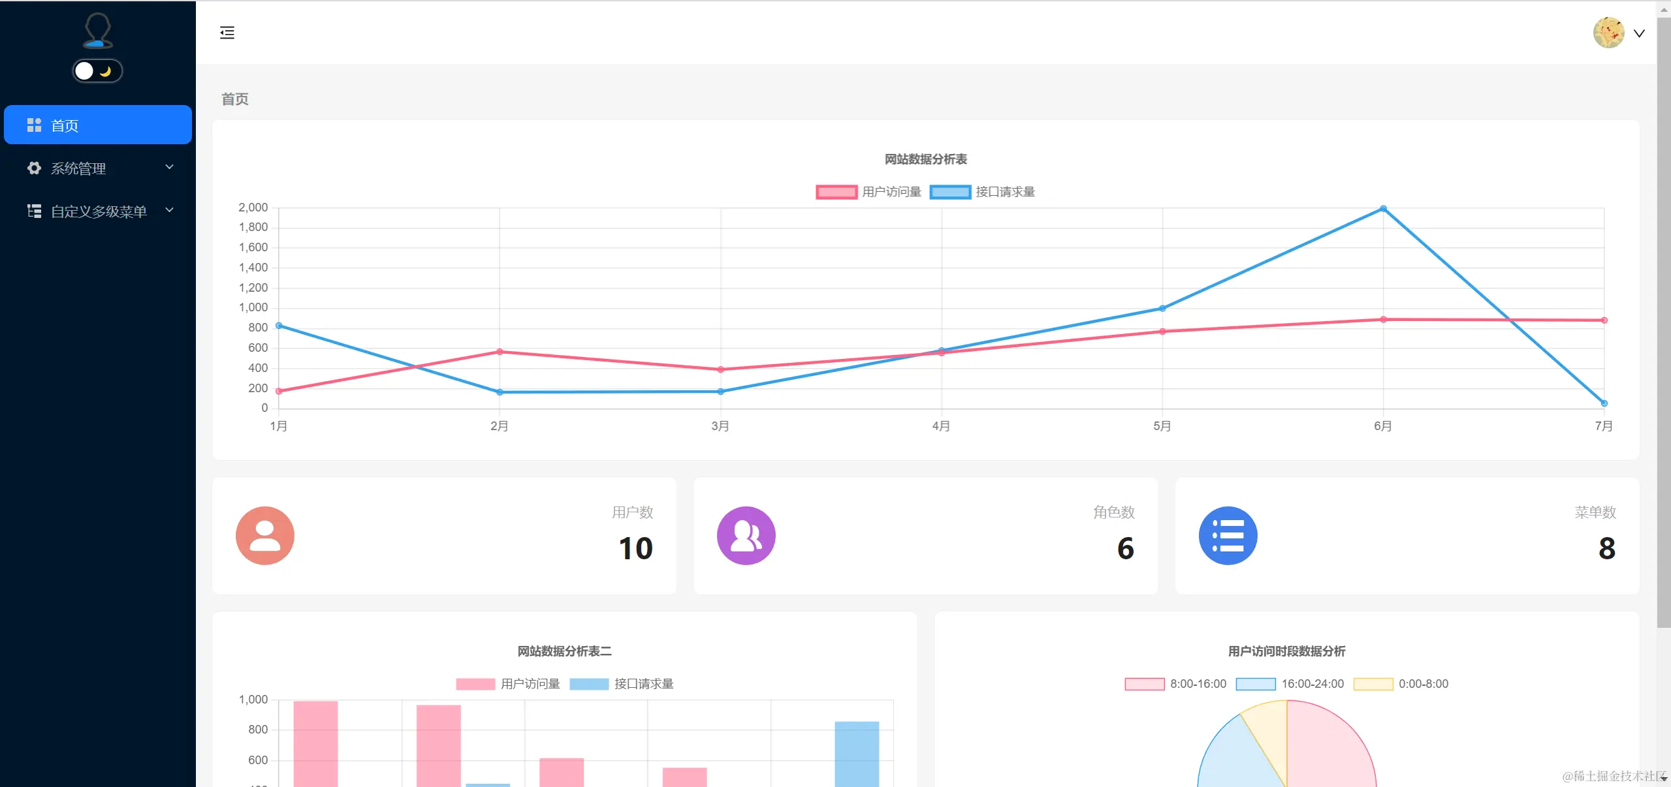Click the app logo at sidebar top
The height and width of the screenshot is (787, 1671).
97,30
